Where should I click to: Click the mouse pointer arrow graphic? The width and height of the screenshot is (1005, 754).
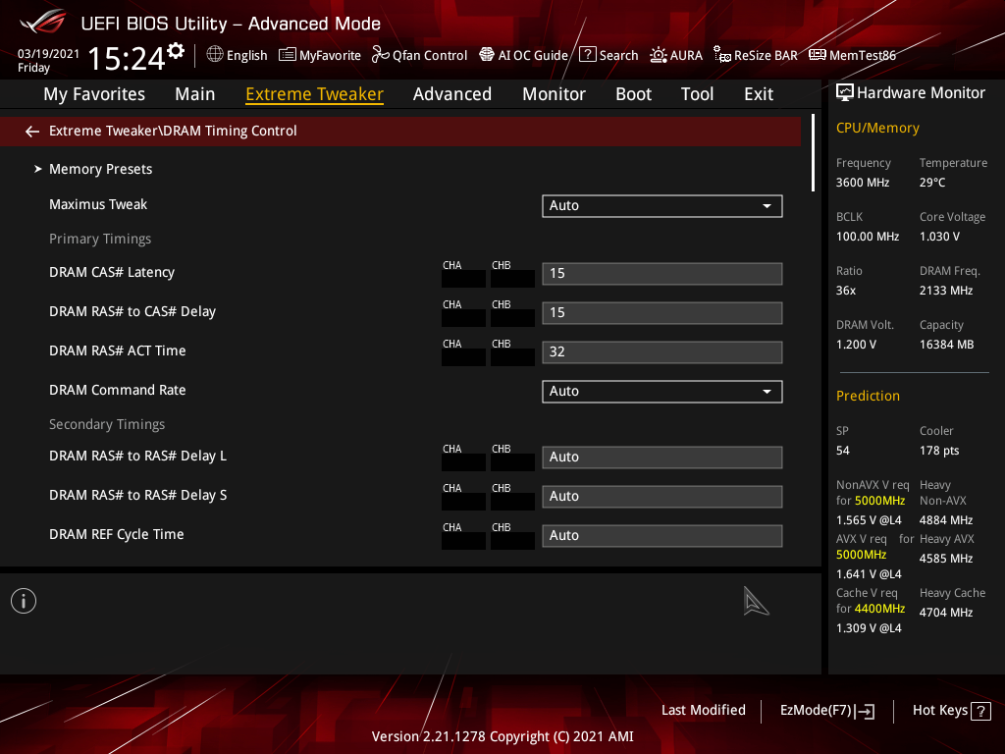(x=756, y=601)
